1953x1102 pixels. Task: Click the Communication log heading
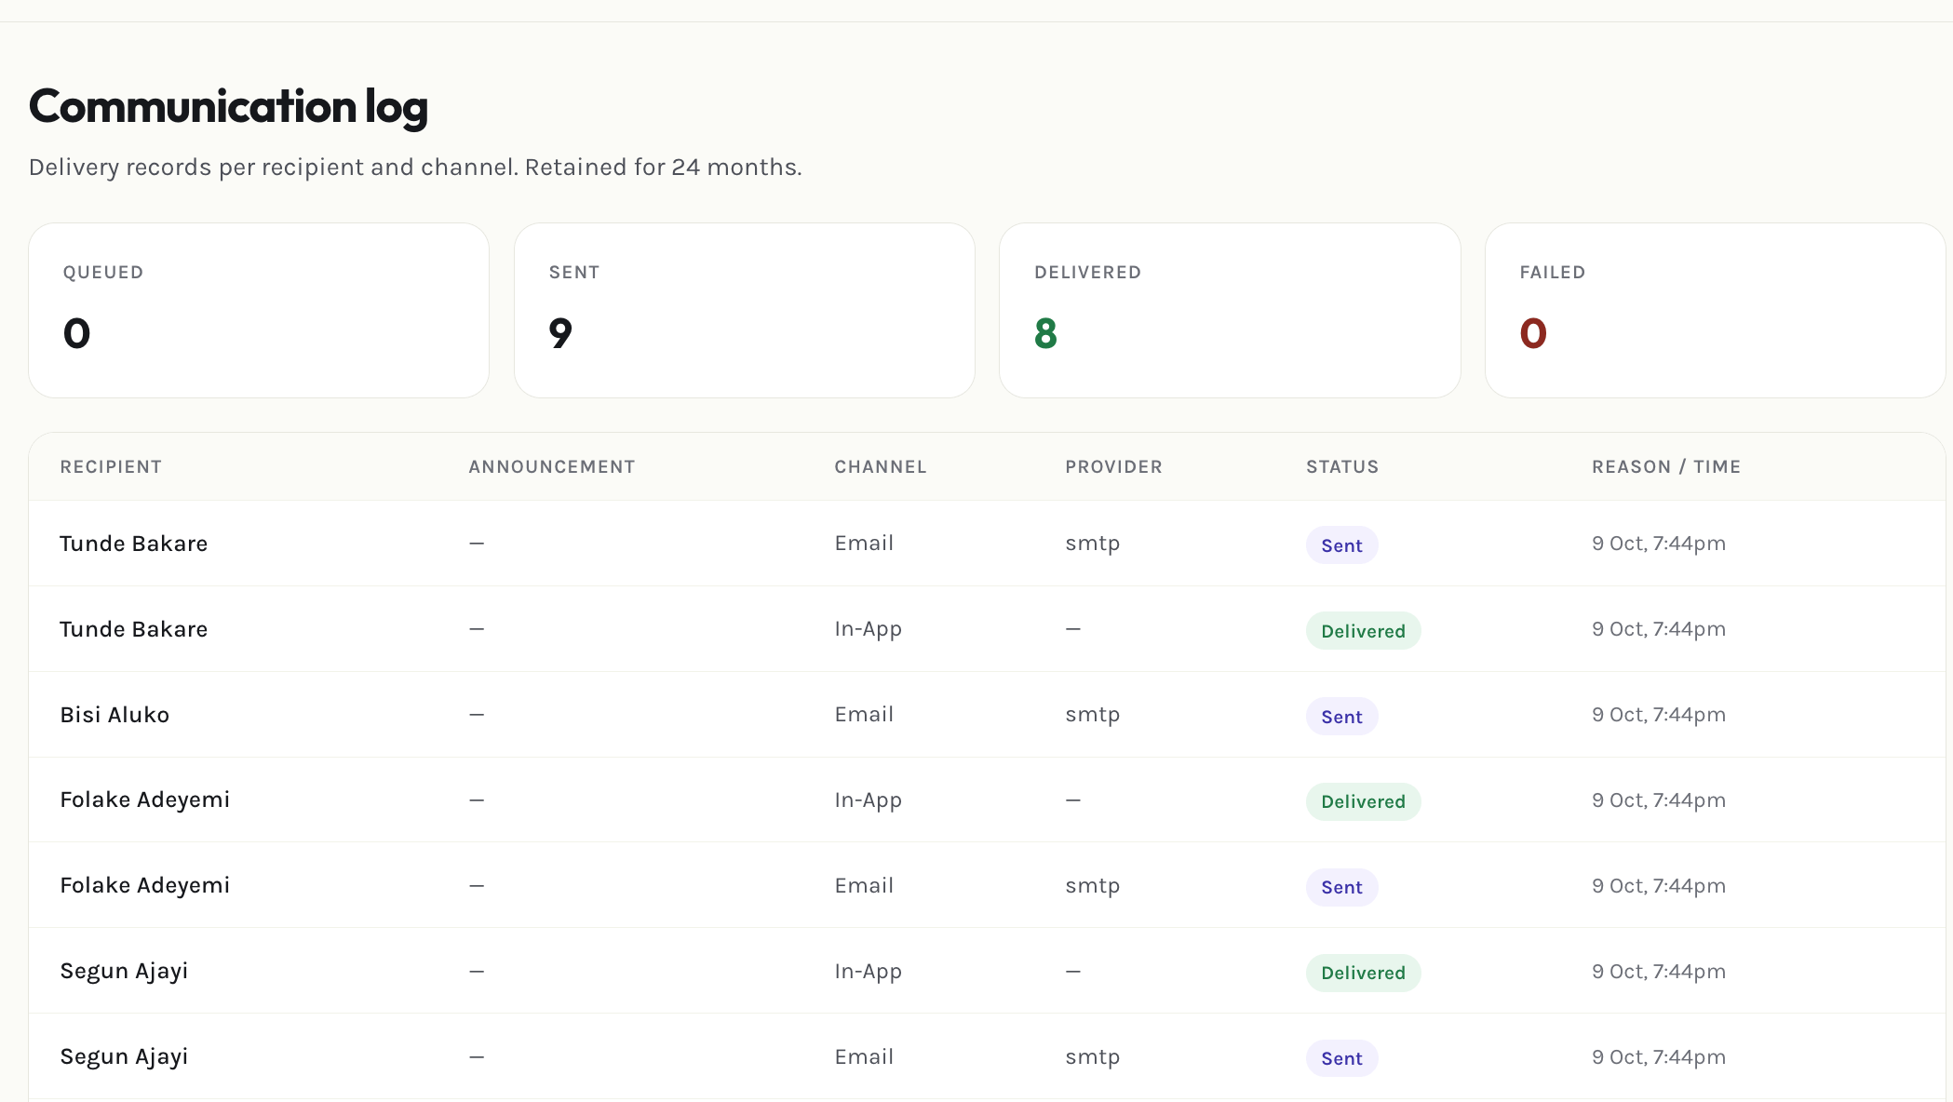click(x=228, y=106)
